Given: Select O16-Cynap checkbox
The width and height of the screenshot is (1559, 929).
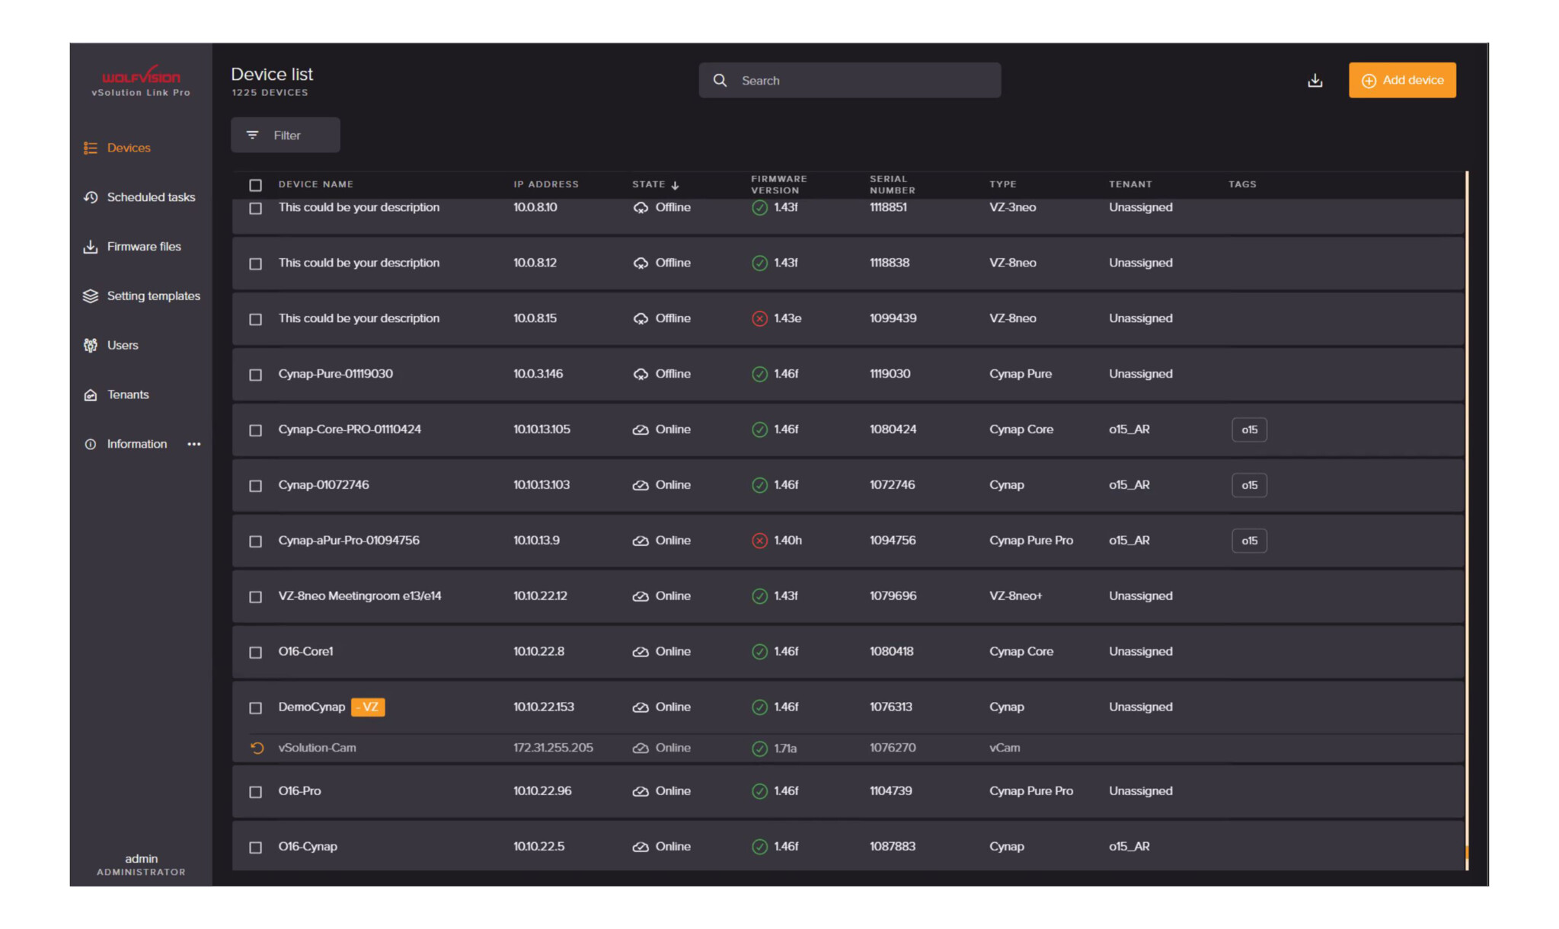Looking at the screenshot, I should [x=256, y=848].
